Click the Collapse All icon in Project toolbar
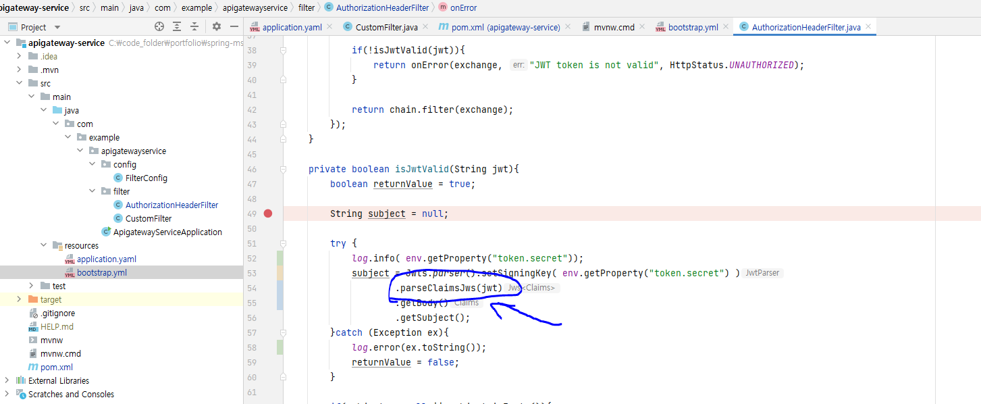The image size is (981, 404). click(x=194, y=27)
